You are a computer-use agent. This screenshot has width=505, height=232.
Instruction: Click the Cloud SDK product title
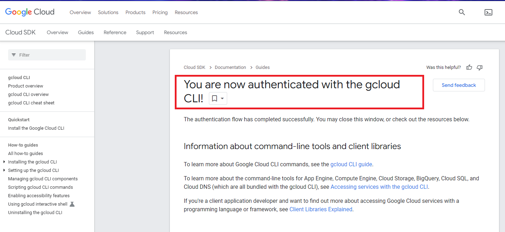pos(20,32)
